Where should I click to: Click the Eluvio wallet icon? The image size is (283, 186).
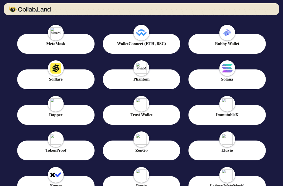point(227,139)
